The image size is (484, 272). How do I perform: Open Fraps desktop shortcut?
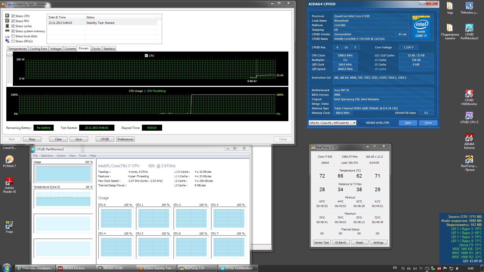pos(9,225)
